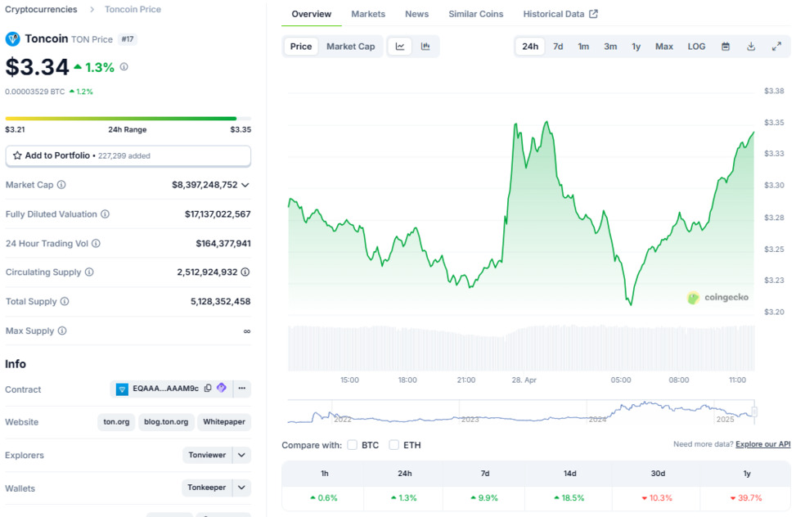Click the EQAAA...AAAM9c contract address

[x=165, y=389]
